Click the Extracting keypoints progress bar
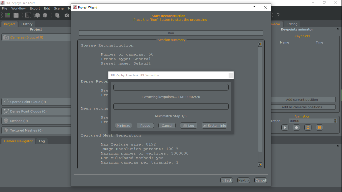The image size is (342, 192). tap(171, 87)
